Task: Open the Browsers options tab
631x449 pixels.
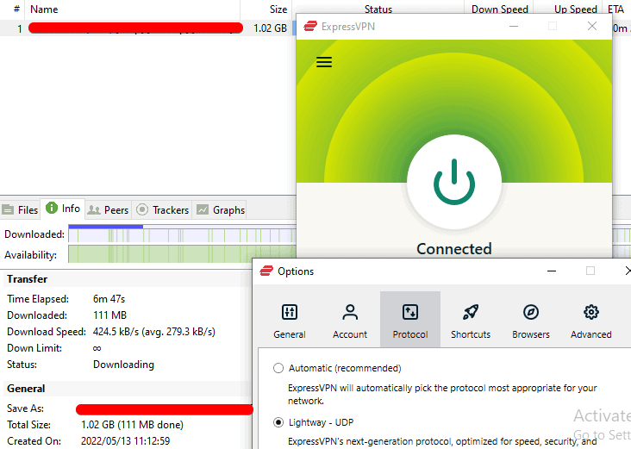Action: [531, 321]
